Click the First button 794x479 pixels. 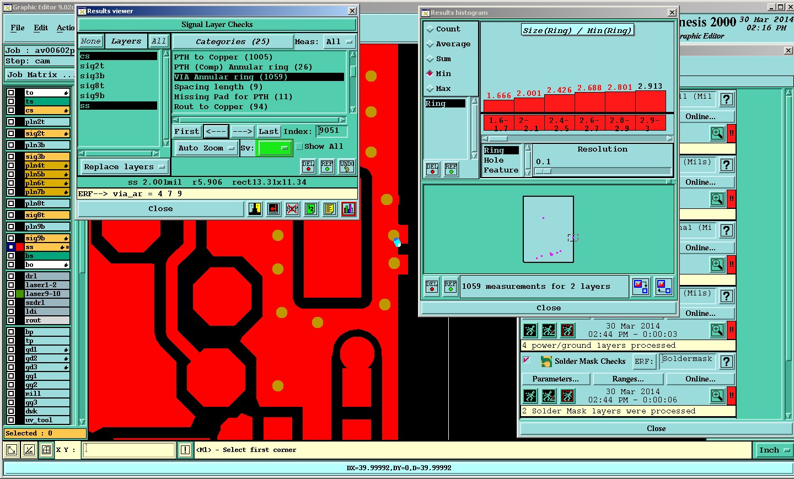pos(187,131)
